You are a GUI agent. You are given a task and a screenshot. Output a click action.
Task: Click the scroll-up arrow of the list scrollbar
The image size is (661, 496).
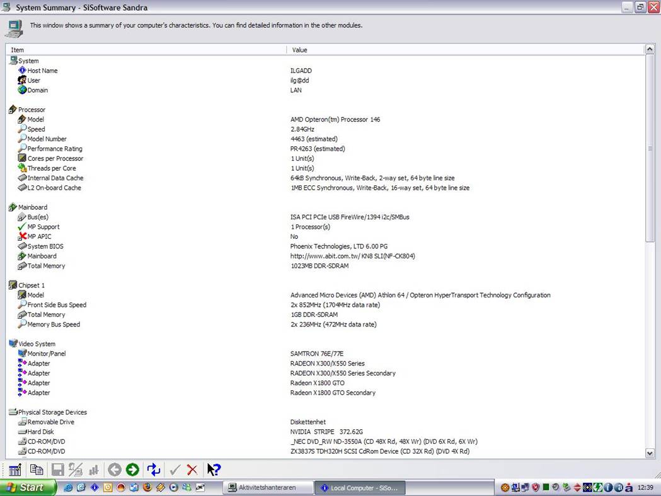(650, 49)
